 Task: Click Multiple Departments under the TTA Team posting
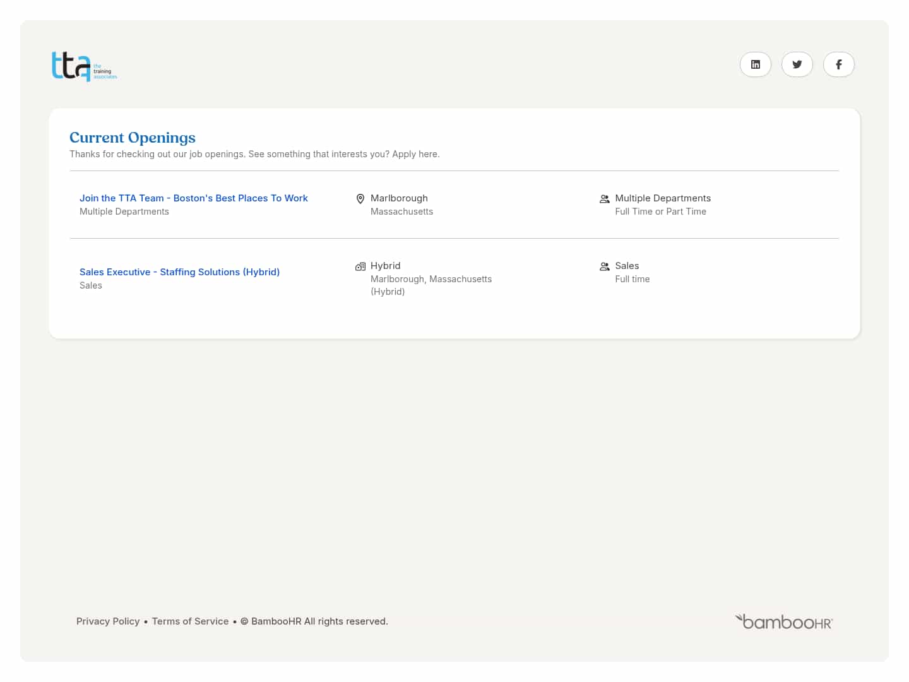(124, 211)
